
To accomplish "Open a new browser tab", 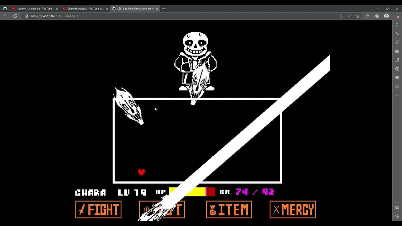I will tap(164, 9).
